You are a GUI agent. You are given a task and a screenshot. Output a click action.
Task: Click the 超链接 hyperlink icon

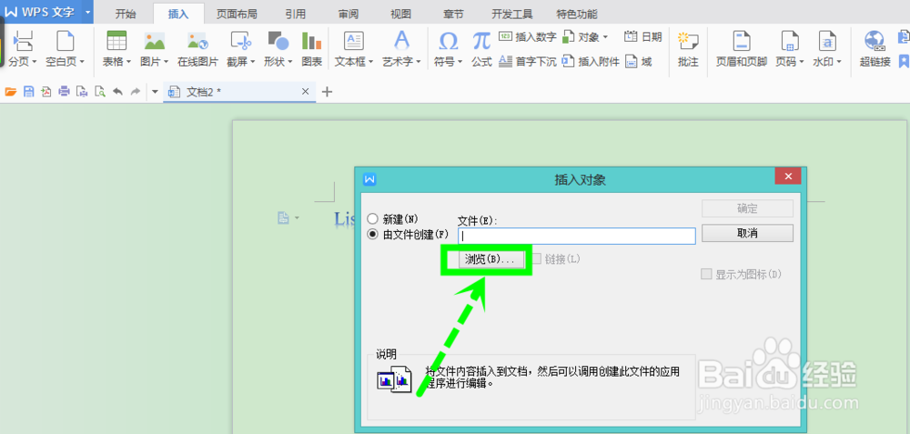[875, 41]
